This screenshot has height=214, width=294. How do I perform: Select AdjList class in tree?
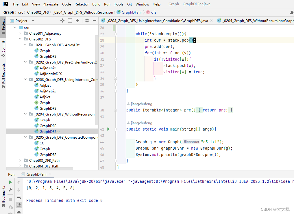coord(45,85)
